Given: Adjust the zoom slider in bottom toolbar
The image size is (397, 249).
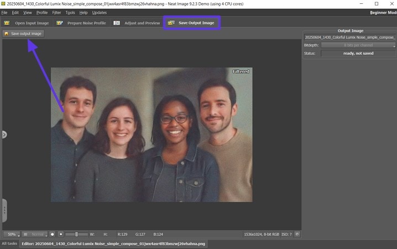Looking at the screenshot, I should point(76,234).
